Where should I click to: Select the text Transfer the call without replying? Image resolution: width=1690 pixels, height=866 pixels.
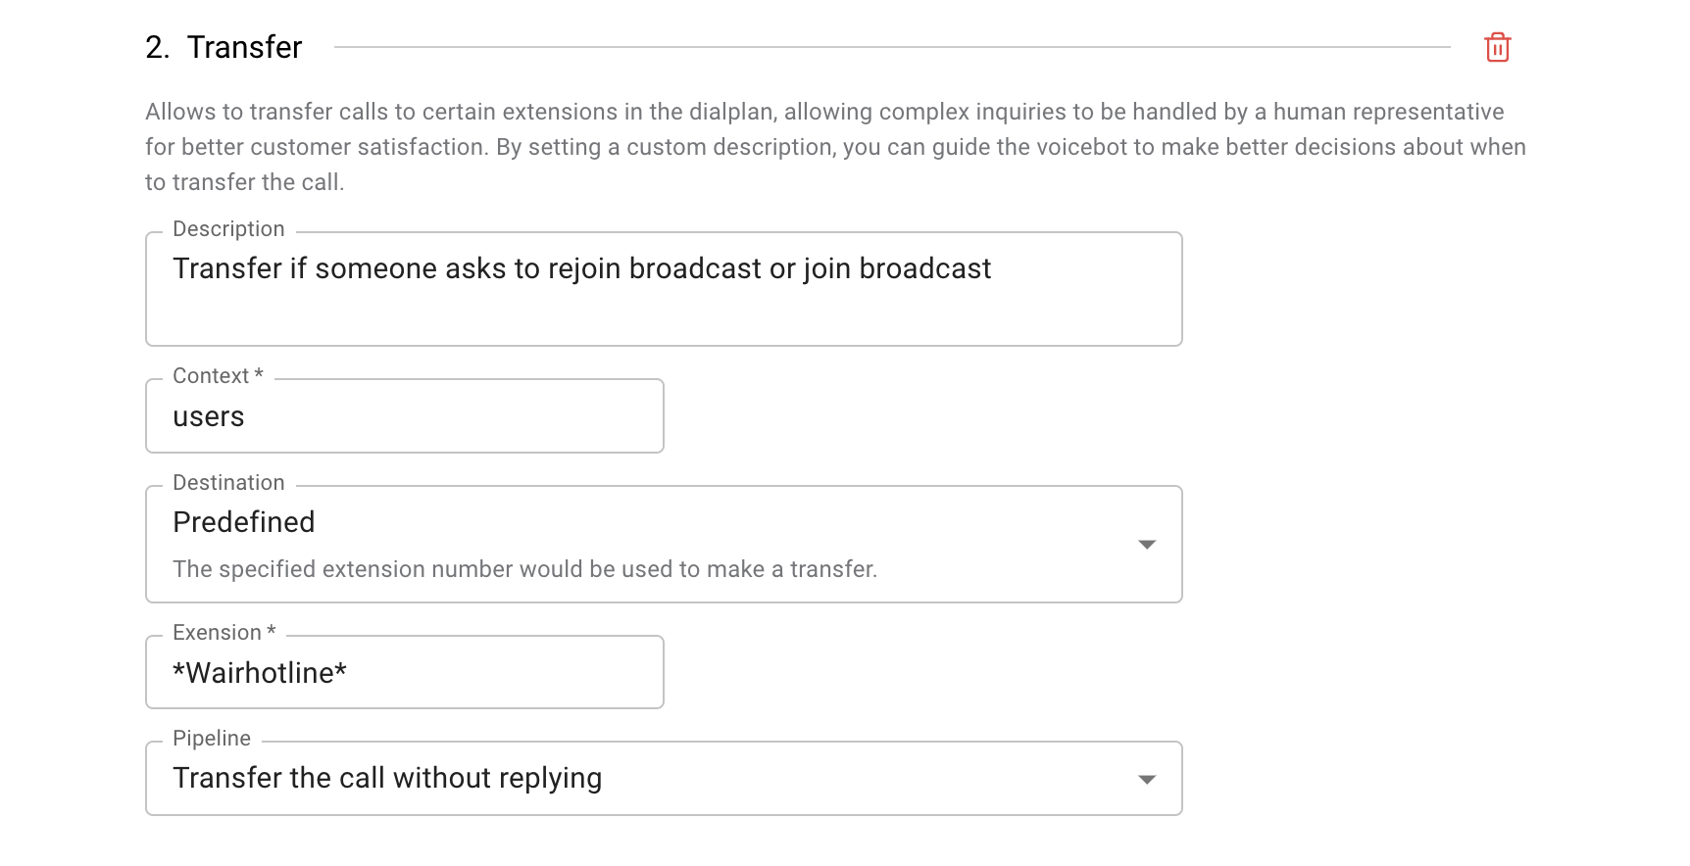(387, 777)
